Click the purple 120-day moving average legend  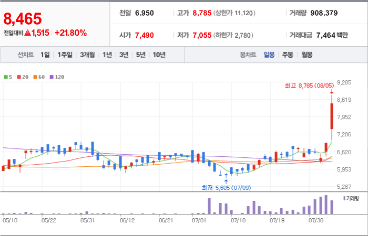[57, 77]
